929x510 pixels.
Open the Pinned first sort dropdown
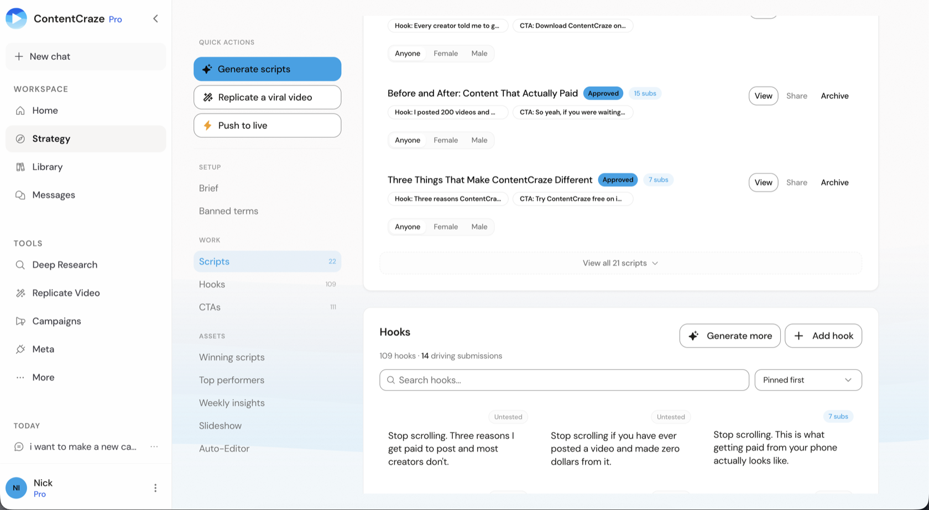click(x=808, y=380)
